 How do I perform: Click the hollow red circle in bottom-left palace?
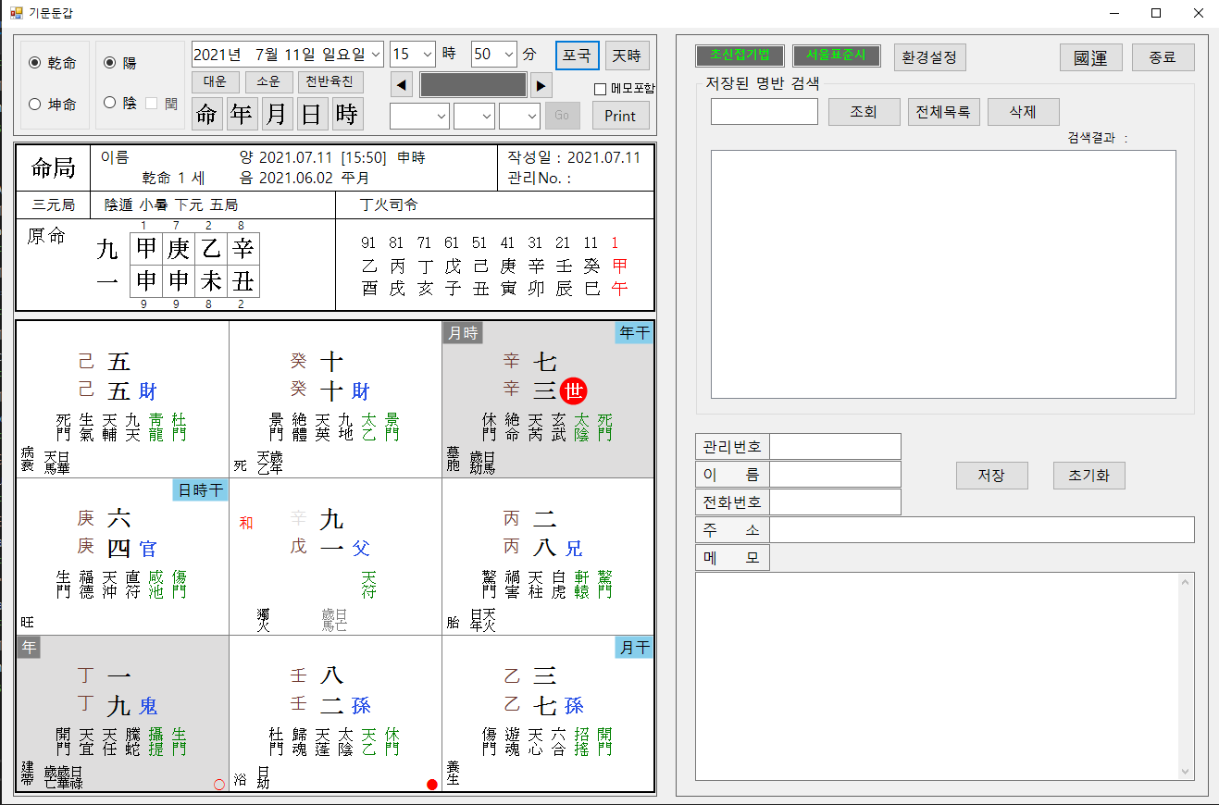[x=219, y=785]
